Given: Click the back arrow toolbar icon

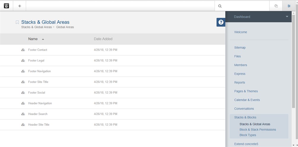Looking at the screenshot, I should click(x=20, y=6).
